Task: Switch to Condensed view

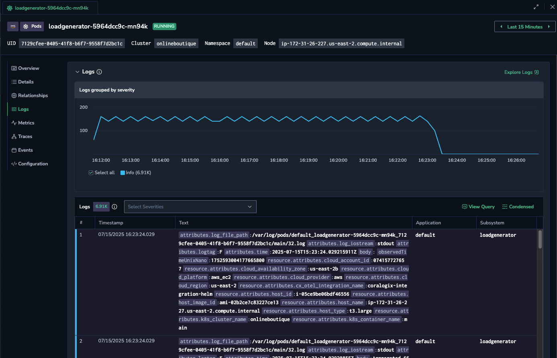Action: tap(518, 207)
